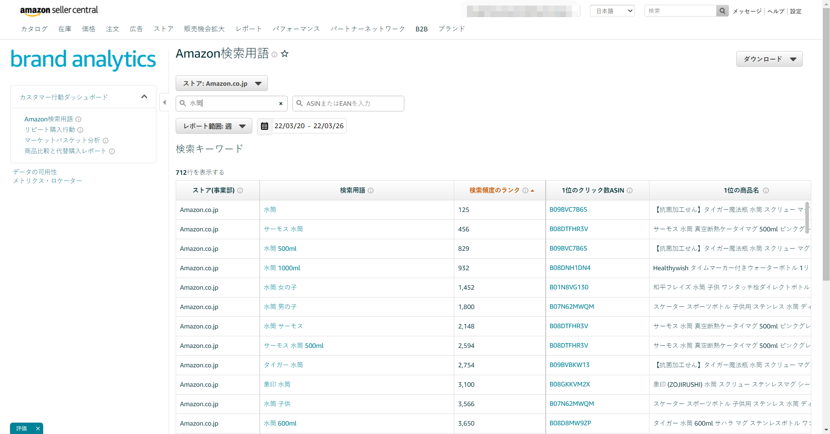Click the 水筒 1000ml search term link
This screenshot has height=434, width=830.
pyautogui.click(x=282, y=268)
